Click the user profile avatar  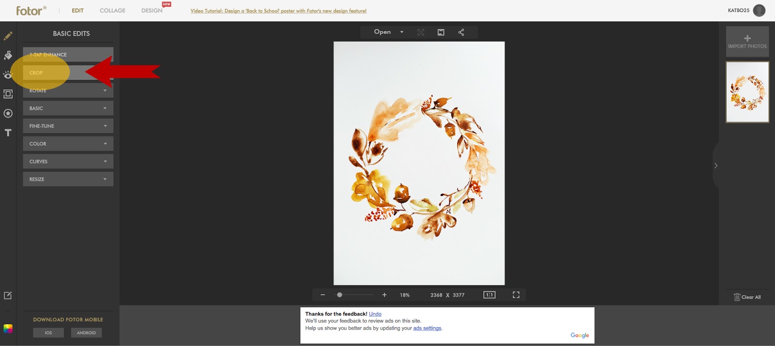[x=759, y=10]
